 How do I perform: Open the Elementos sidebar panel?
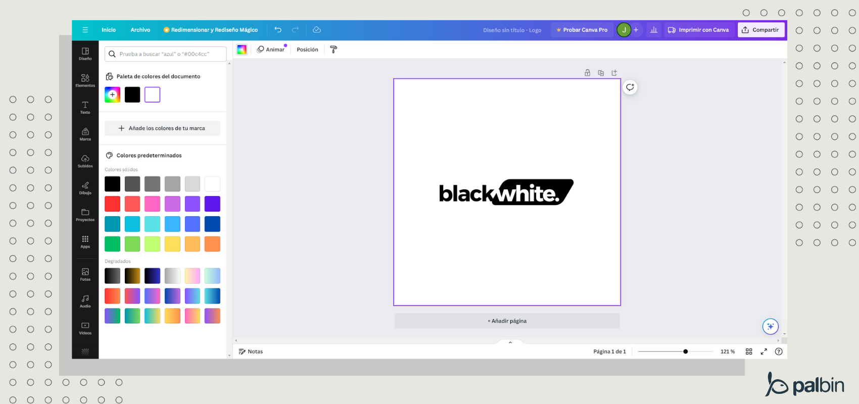(x=85, y=80)
